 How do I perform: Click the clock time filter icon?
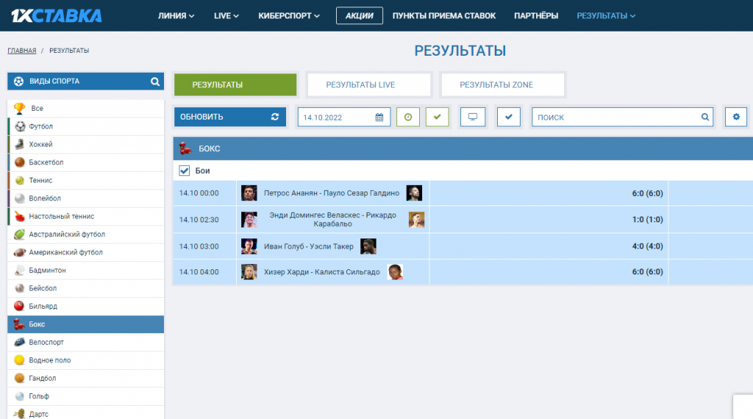[x=408, y=117]
